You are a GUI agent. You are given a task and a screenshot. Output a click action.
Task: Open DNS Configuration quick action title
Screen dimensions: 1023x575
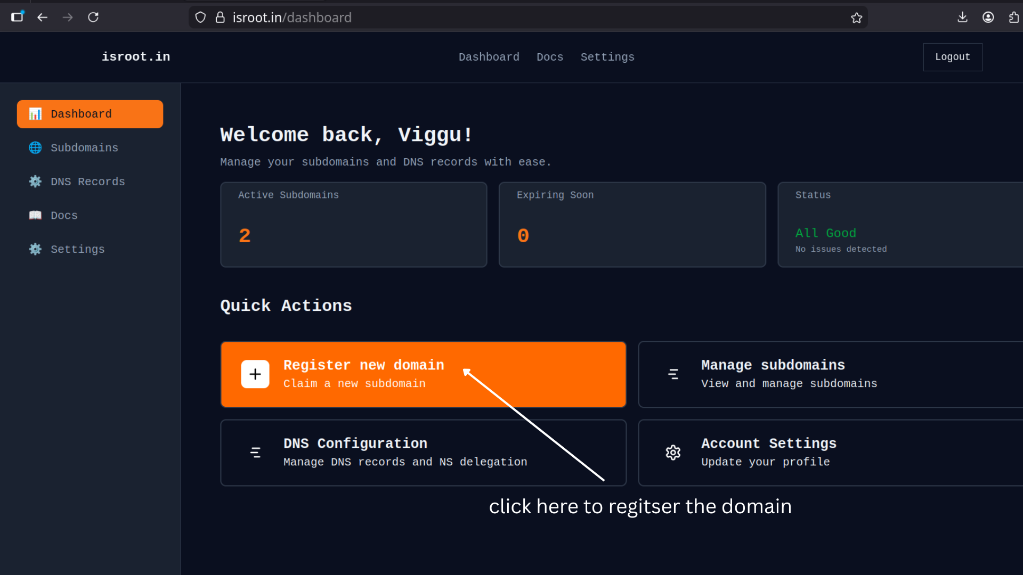click(x=355, y=443)
